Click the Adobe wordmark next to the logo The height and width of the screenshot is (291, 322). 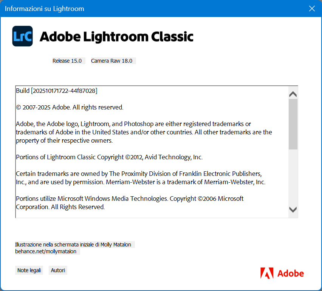(291, 273)
